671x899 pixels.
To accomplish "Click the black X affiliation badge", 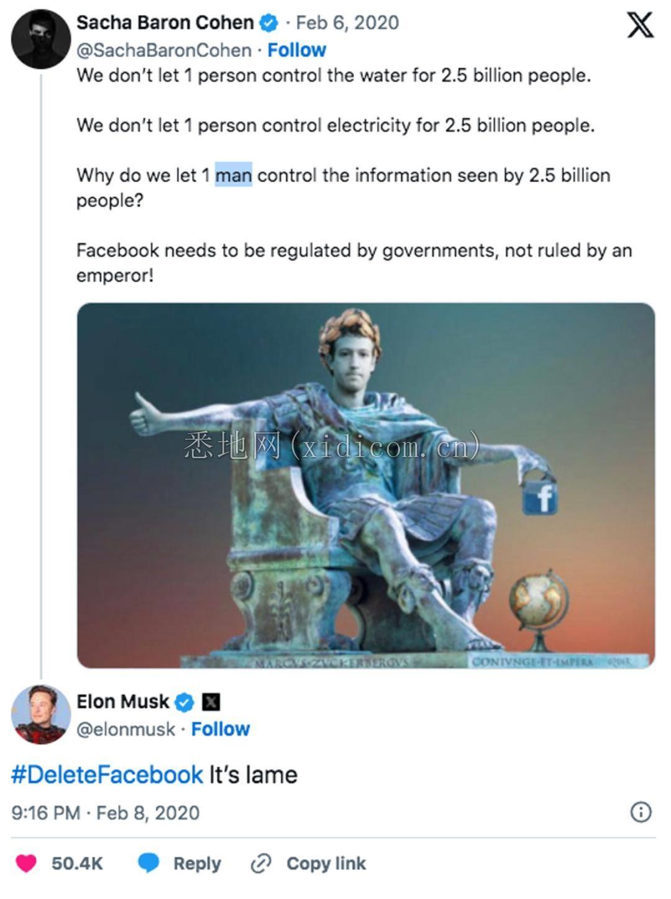I will pos(211,703).
